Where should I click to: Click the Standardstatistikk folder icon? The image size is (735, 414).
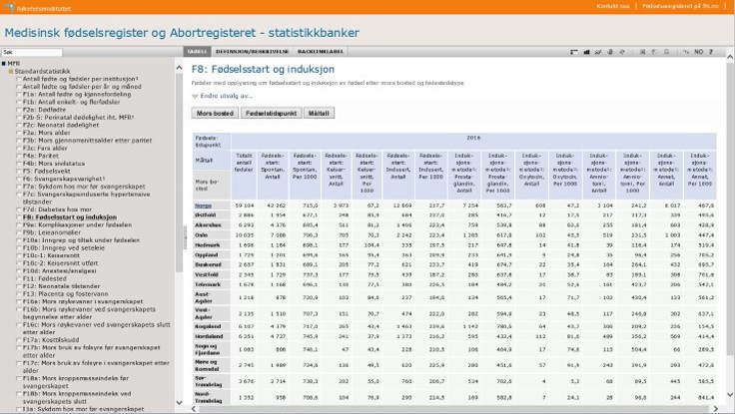[10, 71]
